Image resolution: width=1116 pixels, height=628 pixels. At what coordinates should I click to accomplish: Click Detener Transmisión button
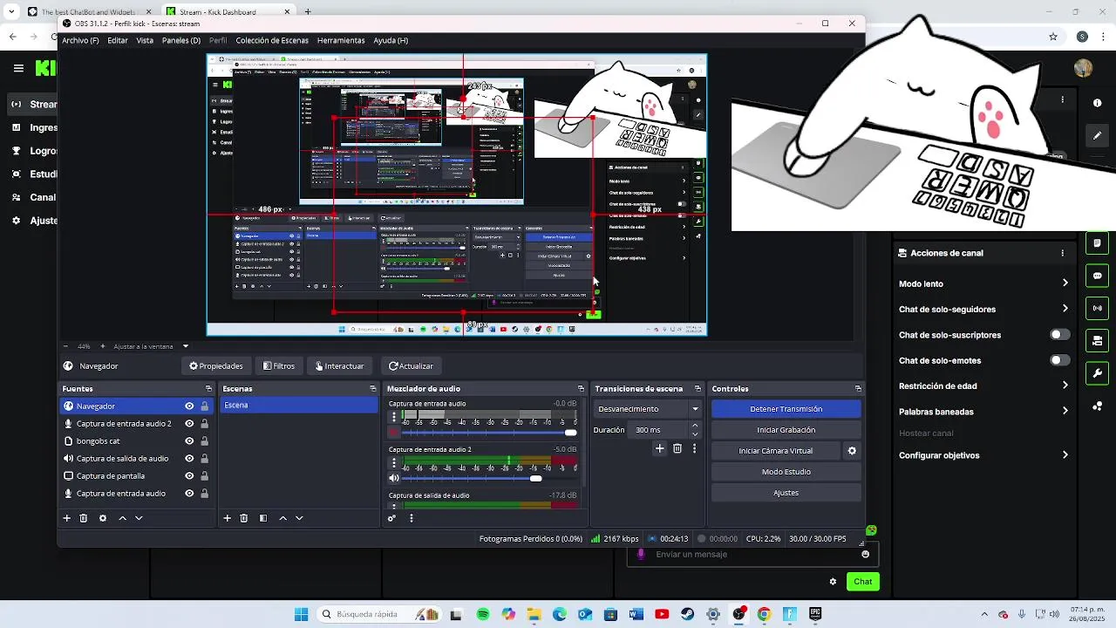click(x=786, y=409)
